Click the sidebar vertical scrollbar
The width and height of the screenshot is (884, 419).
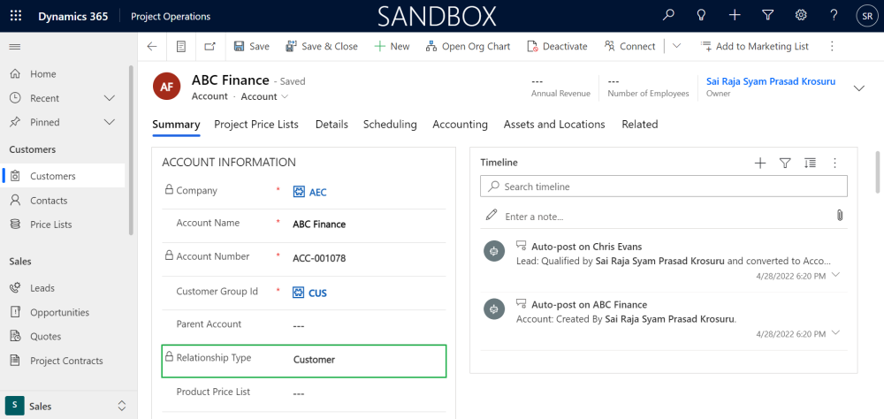pos(132,149)
